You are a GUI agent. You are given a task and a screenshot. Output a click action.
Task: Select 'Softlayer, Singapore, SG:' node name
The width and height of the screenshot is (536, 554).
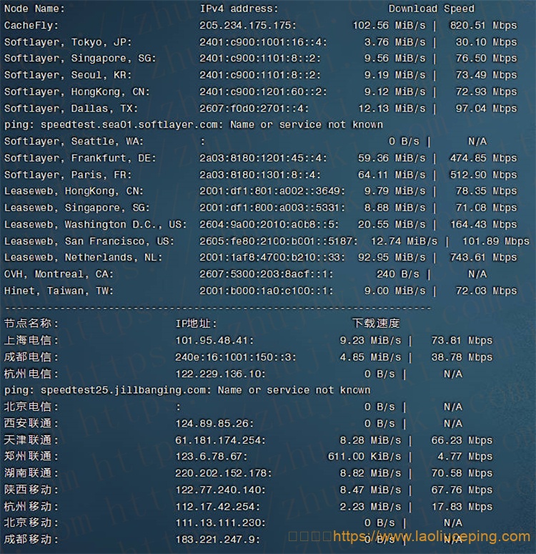pos(80,58)
